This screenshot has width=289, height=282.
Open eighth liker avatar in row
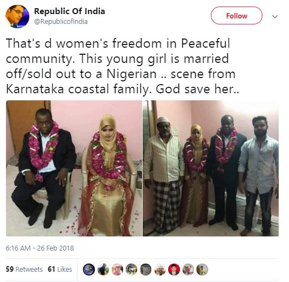pyautogui.click(x=188, y=270)
